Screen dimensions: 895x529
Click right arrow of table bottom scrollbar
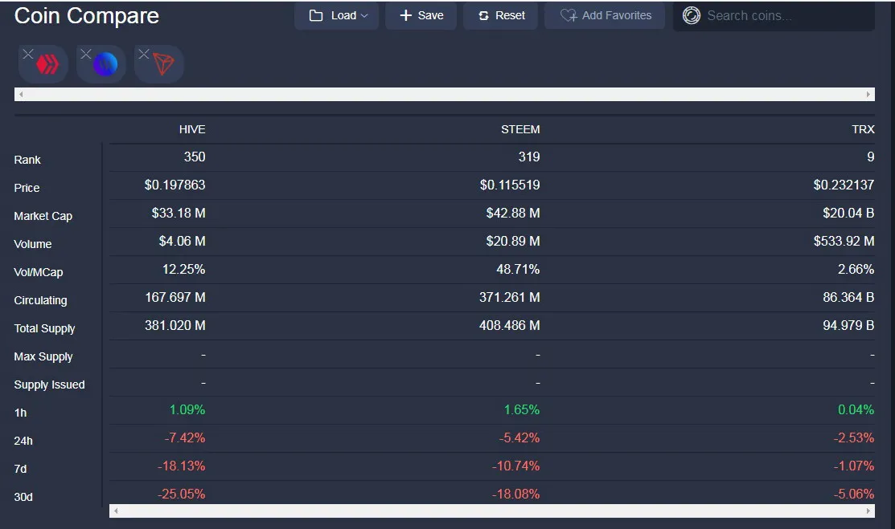[x=868, y=511]
